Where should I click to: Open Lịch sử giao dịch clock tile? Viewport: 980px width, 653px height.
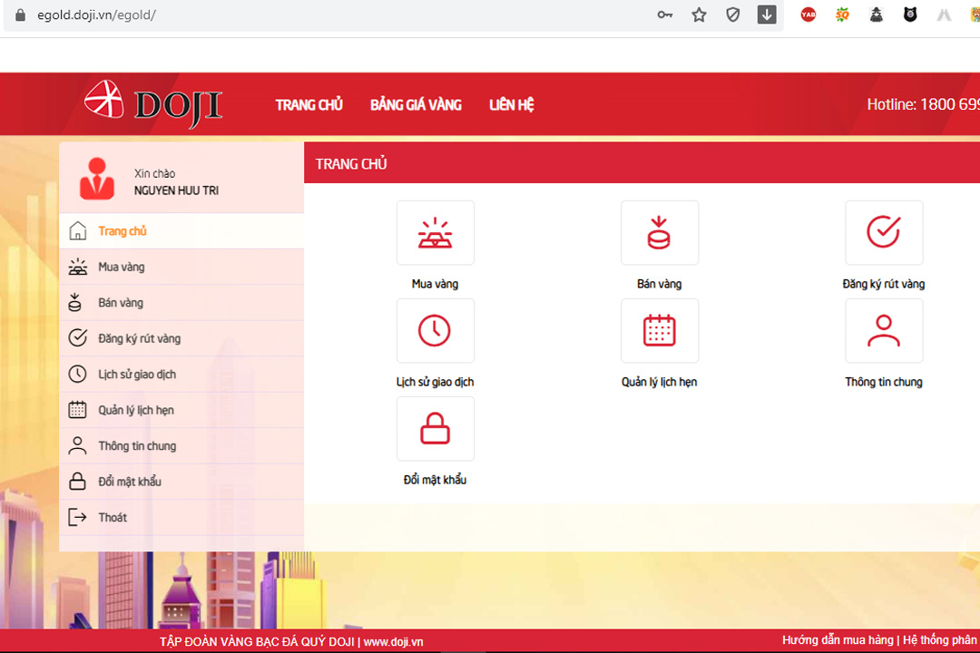pos(435,330)
